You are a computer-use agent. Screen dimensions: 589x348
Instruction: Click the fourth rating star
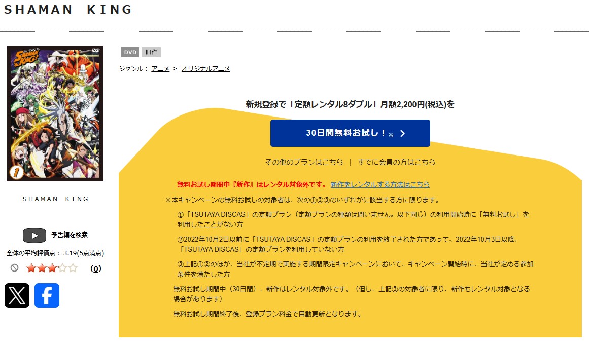63,268
